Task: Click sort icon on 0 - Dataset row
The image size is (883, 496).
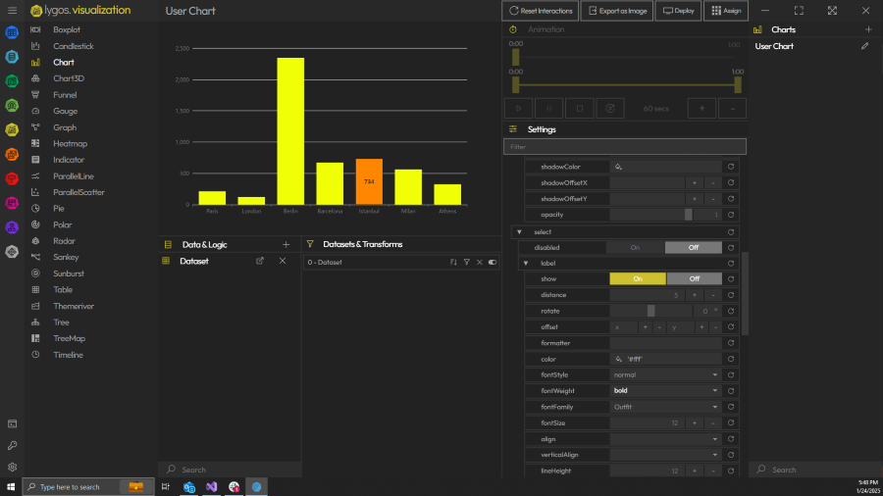Action: click(453, 262)
